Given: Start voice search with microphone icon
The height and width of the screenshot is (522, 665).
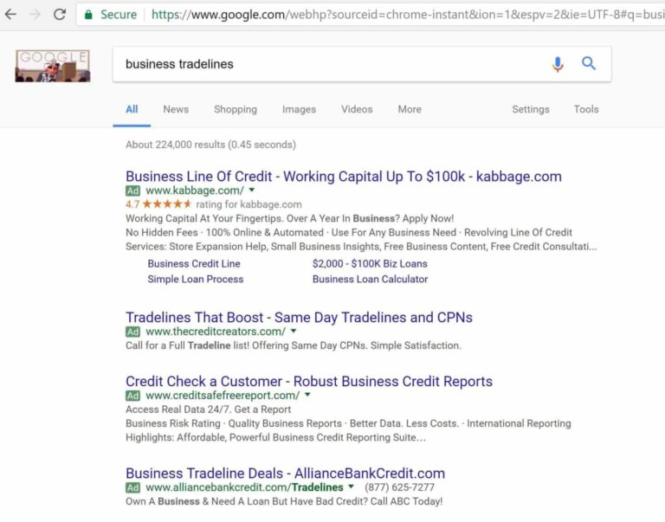Looking at the screenshot, I should (x=558, y=64).
